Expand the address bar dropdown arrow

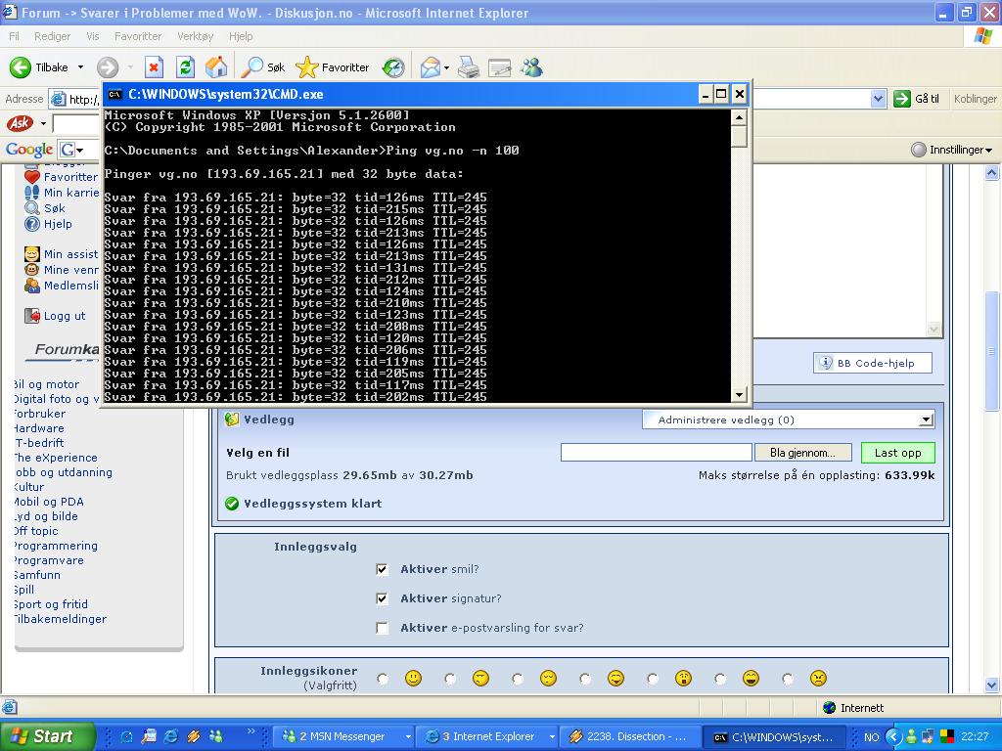tap(878, 99)
